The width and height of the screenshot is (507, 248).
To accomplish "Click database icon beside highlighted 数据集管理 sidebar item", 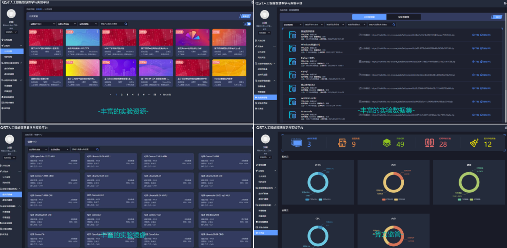I will 256,97.
